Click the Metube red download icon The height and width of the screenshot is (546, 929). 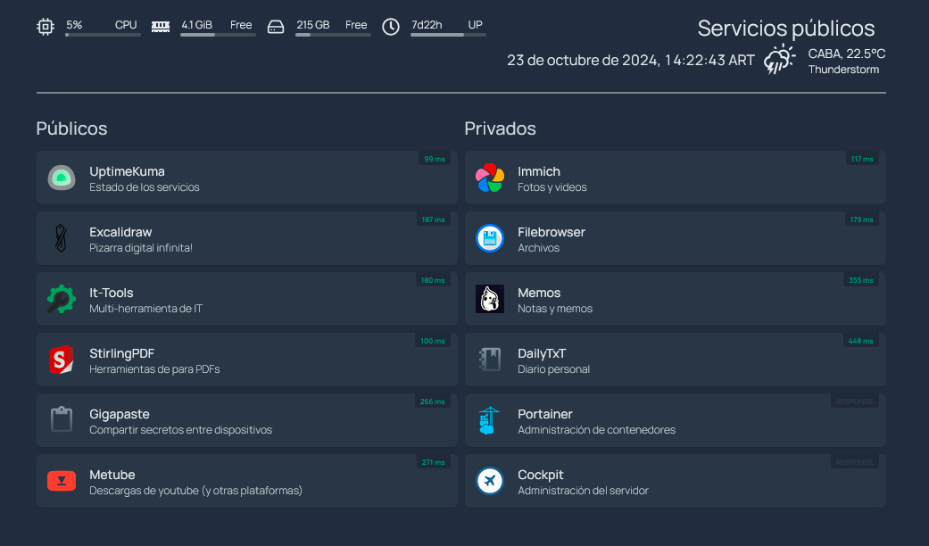click(x=61, y=481)
